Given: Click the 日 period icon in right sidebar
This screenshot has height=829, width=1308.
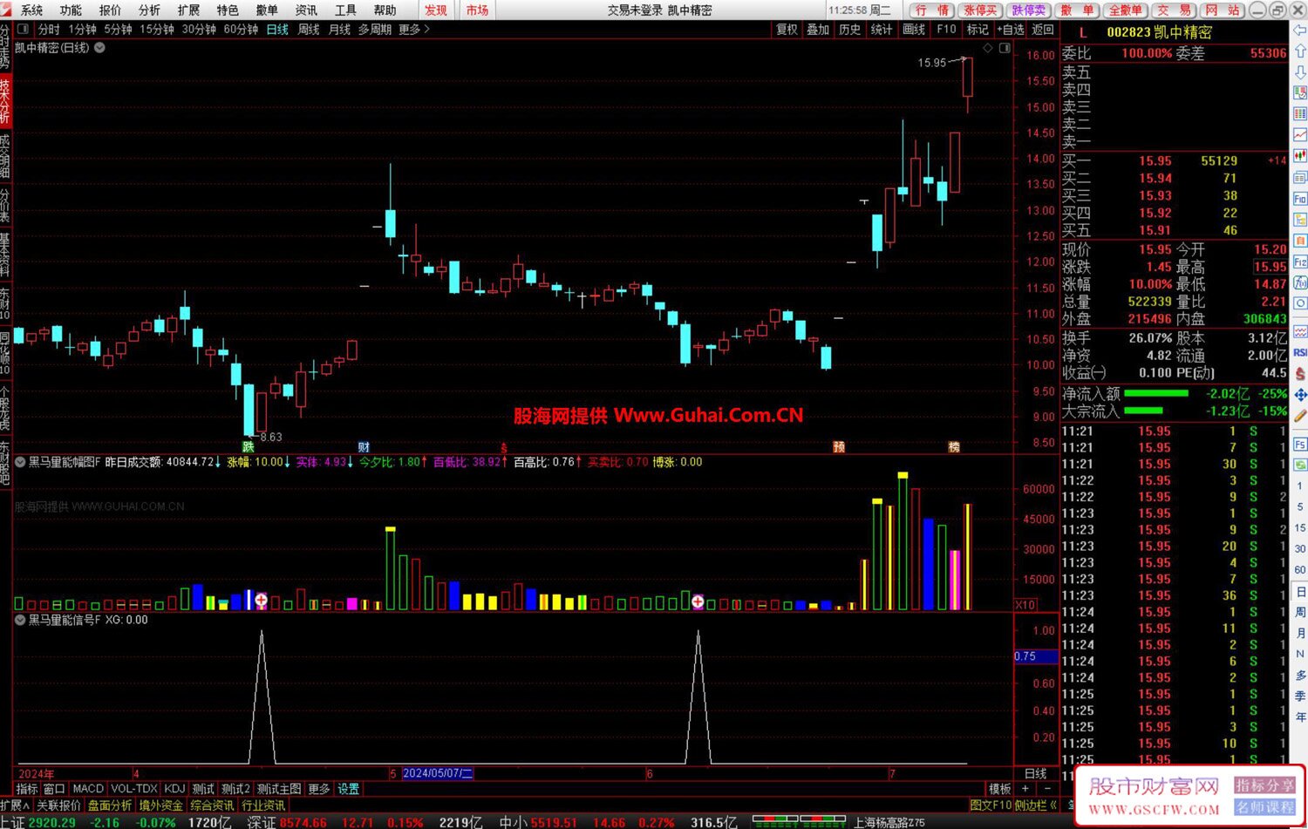Looking at the screenshot, I should click(1300, 592).
